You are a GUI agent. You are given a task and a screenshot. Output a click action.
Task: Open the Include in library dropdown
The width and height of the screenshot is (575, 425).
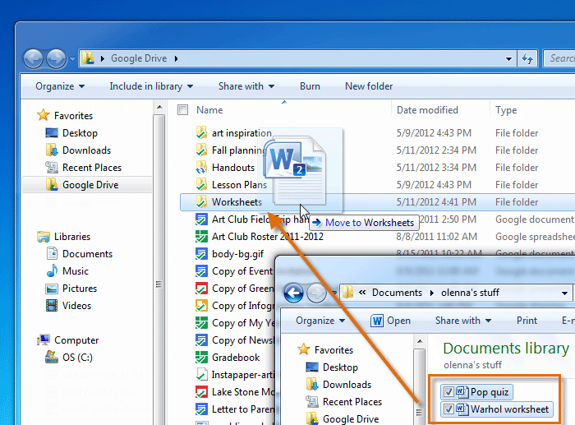click(151, 86)
